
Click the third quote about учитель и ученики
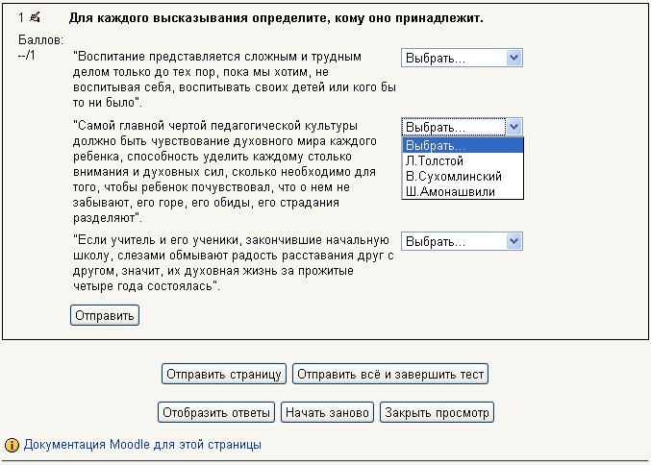coord(231,262)
